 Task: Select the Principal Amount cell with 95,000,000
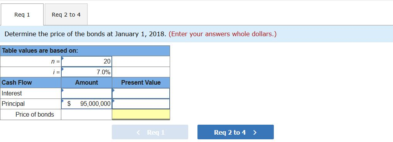[86, 104]
